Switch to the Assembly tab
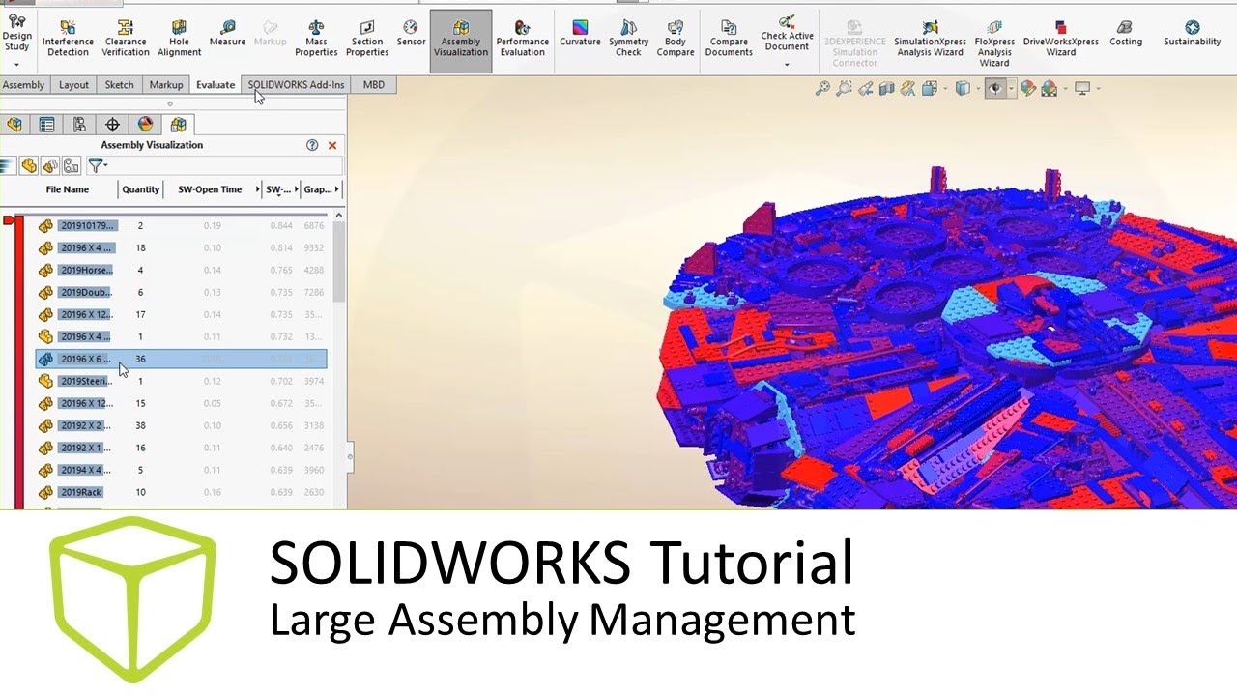This screenshot has width=1237, height=696. 23,85
